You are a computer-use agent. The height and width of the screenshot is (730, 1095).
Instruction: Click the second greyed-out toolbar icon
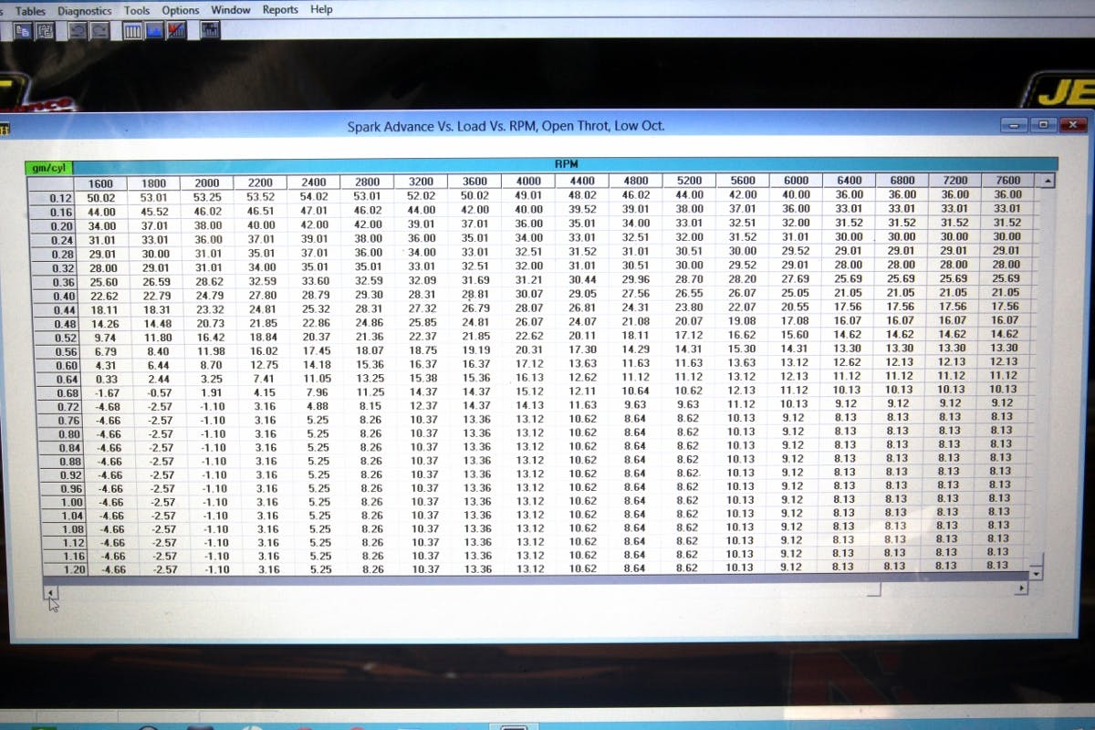(x=99, y=30)
